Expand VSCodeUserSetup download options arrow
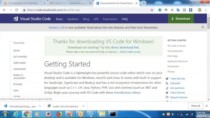210x118 pixels. click(x=40, y=106)
